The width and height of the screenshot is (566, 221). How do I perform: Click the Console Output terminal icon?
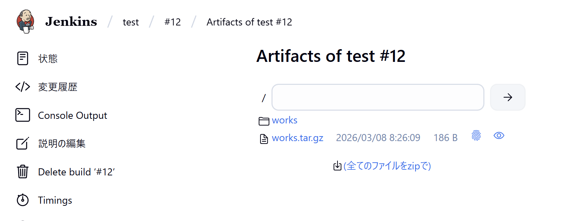coord(23,115)
